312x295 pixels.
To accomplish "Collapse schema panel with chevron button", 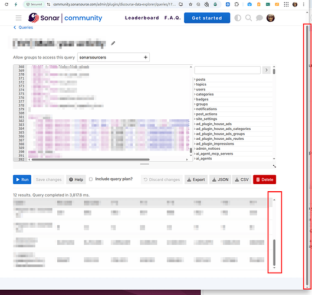I will click(x=267, y=70).
